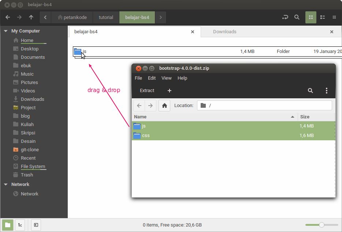This screenshot has width=342, height=232.
Task: Expand the breadcrumb chevron after belajar-bs4
Action: [160, 17]
